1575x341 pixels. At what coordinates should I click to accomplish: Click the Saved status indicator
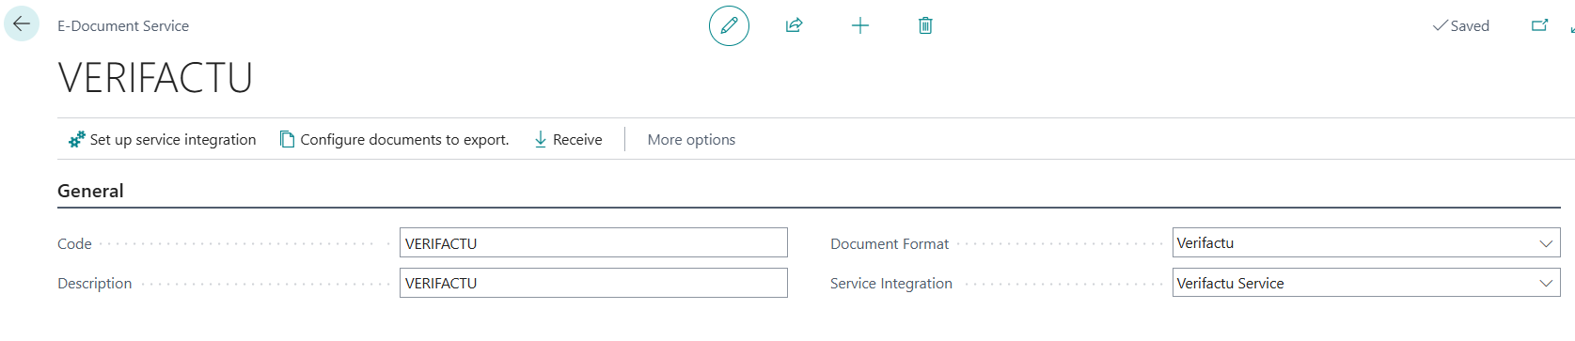pyautogui.click(x=1461, y=25)
